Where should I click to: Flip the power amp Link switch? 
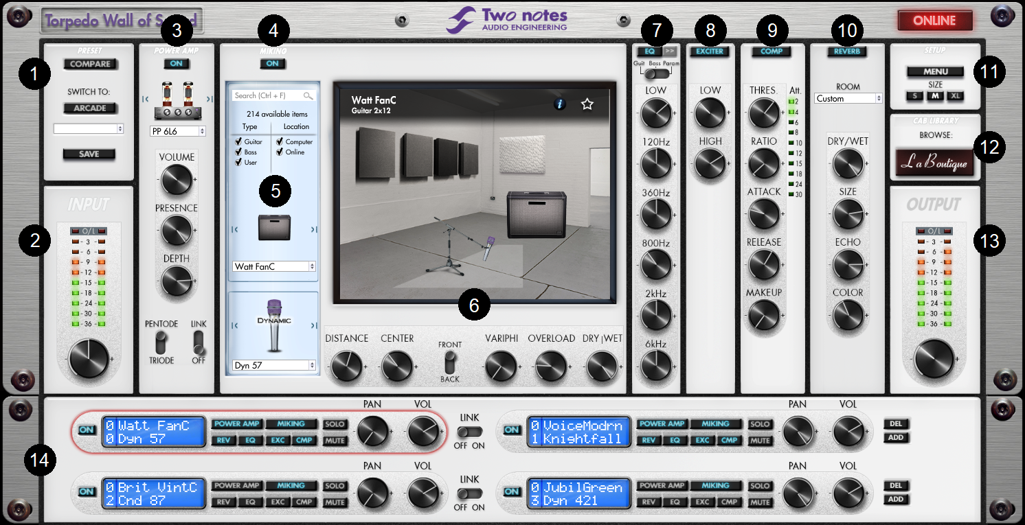click(x=199, y=342)
